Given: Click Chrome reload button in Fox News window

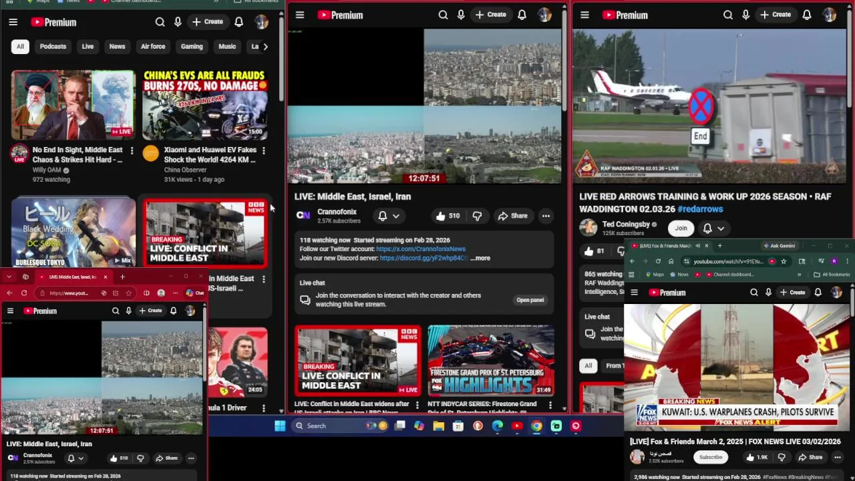Looking at the screenshot, I should (658, 261).
